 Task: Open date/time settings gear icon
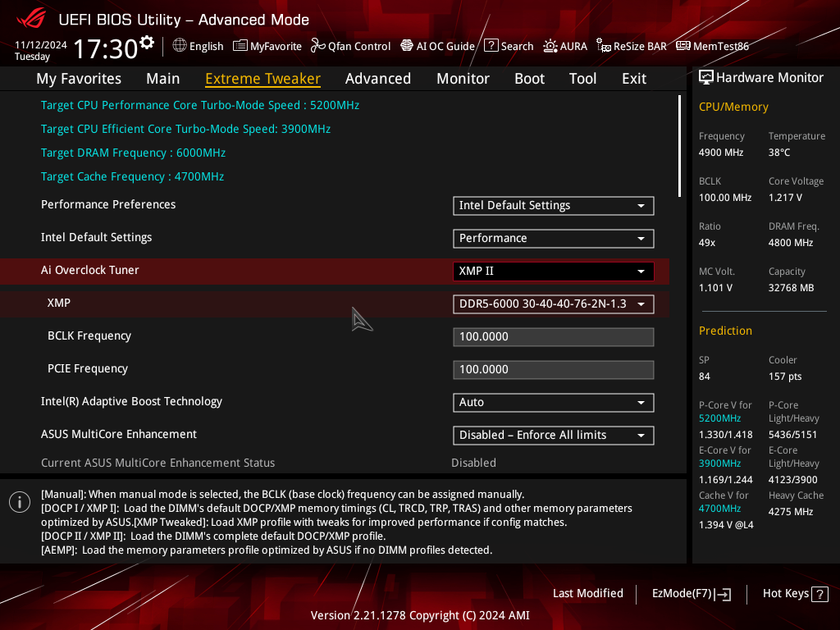147,42
